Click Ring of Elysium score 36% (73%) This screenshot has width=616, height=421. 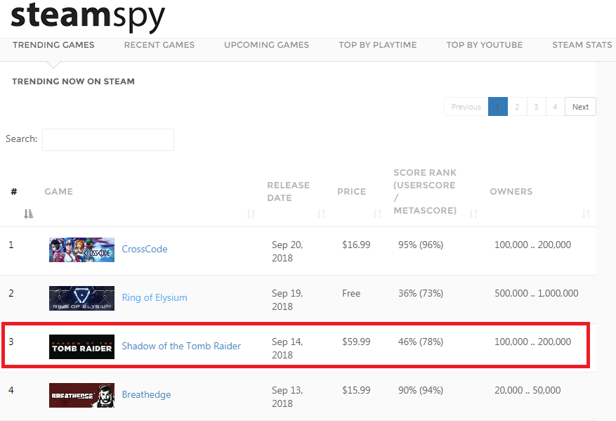421,293
